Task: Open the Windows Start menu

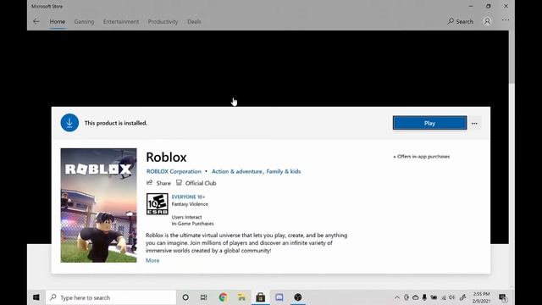Action: click(x=36, y=297)
